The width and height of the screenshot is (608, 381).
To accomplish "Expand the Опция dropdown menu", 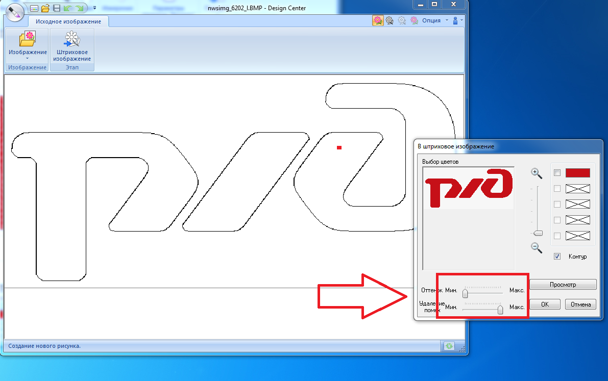I will pyautogui.click(x=447, y=20).
